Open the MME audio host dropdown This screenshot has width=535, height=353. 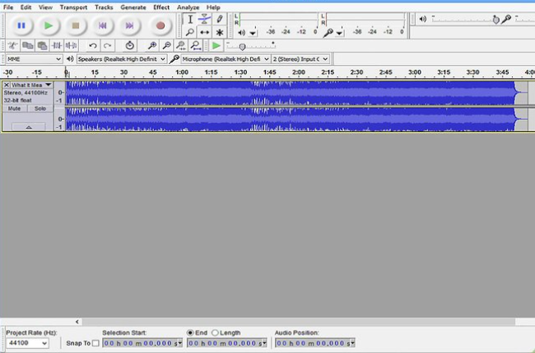pos(33,59)
